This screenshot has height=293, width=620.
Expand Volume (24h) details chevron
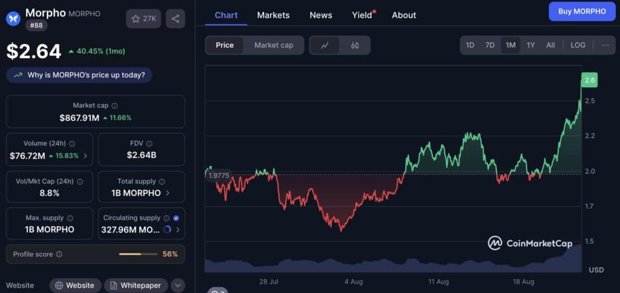85,156
